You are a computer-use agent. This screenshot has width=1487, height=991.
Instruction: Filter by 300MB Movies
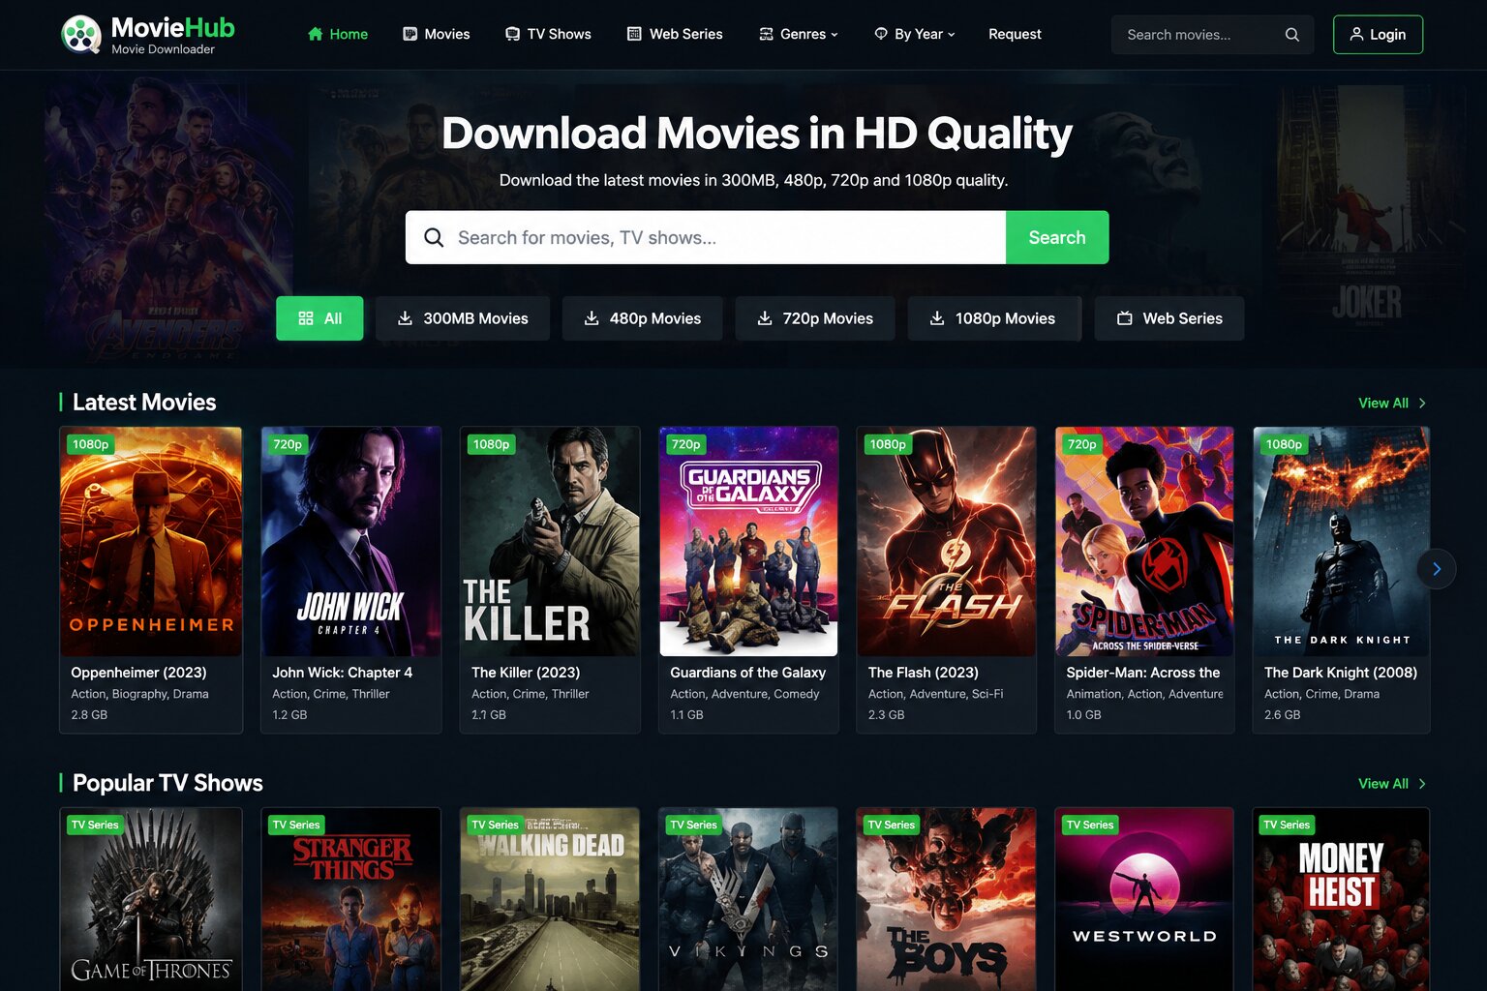point(463,318)
